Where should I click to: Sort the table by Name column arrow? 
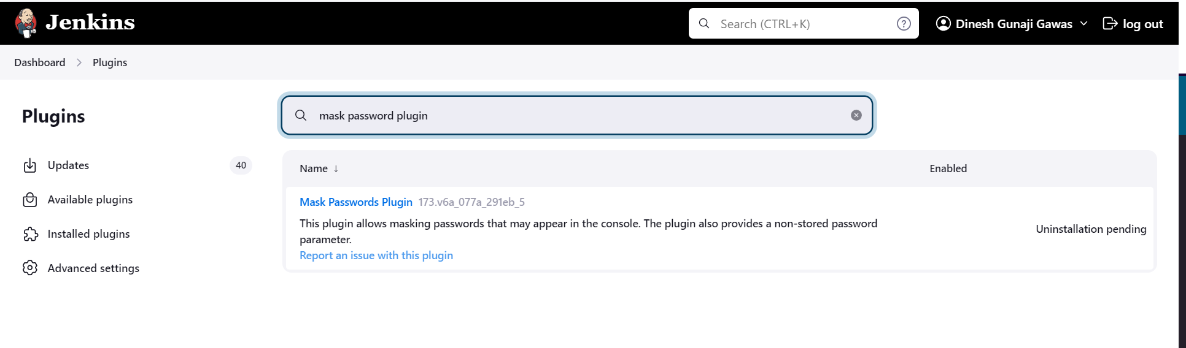pos(336,168)
